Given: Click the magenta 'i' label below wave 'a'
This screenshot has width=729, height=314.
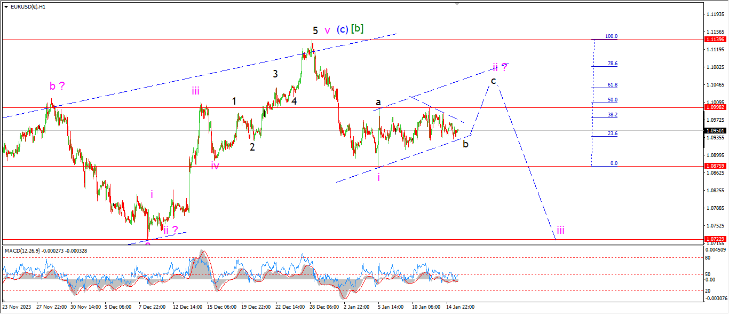Looking at the screenshot, I should 379,177.
